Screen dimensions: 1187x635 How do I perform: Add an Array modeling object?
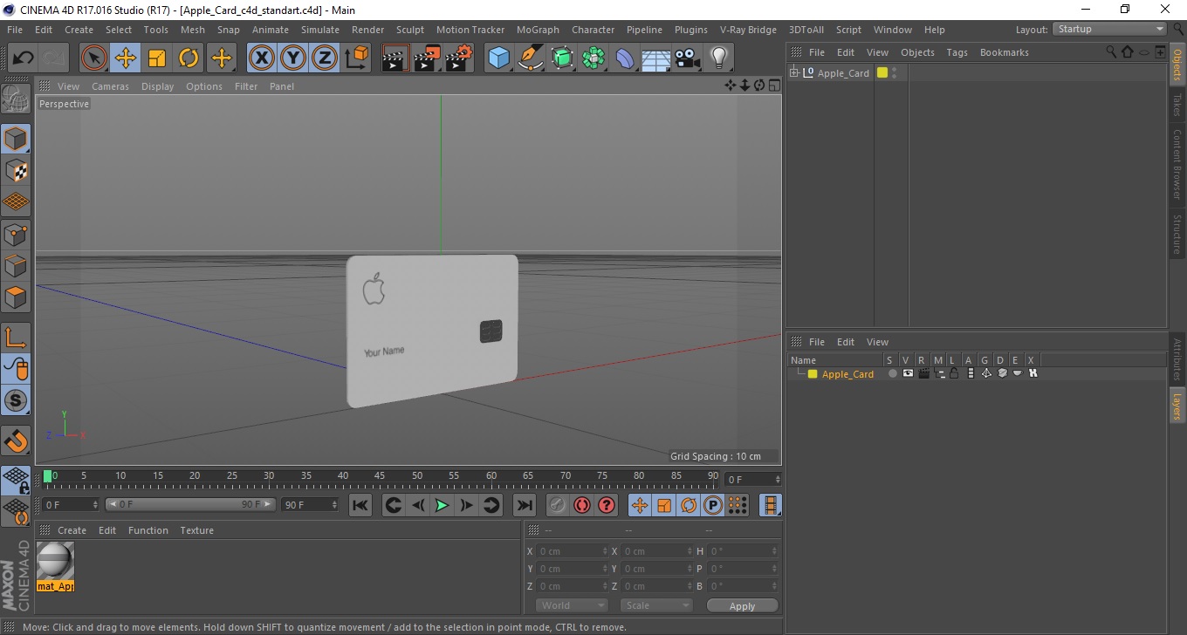tap(593, 58)
